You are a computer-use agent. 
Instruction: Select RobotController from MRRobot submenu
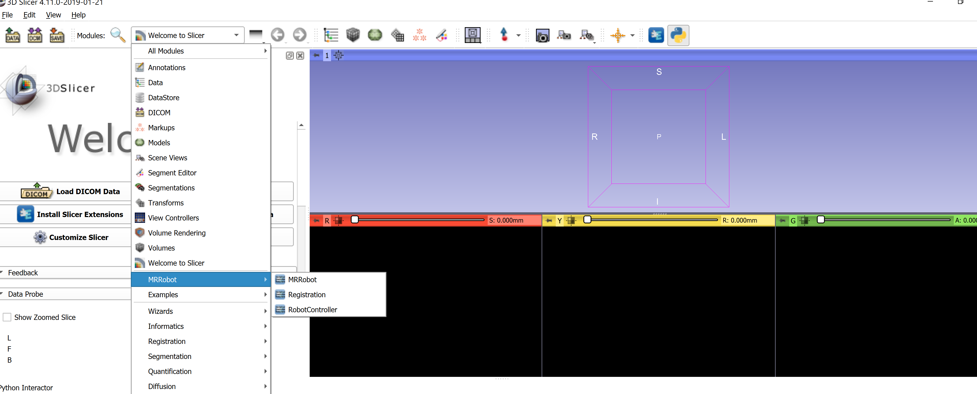[312, 310]
